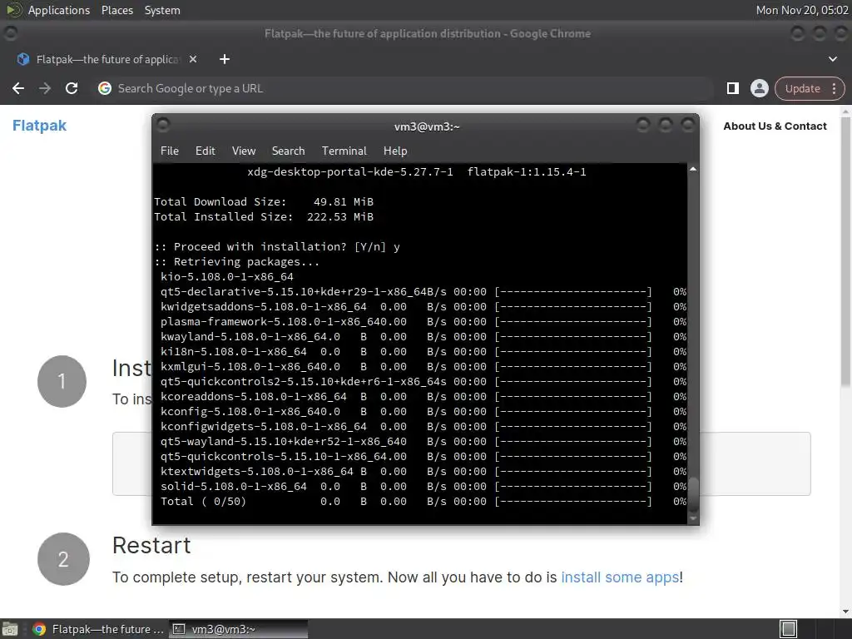The height and width of the screenshot is (639, 852).
Task: Open terminal File menu
Action: pos(170,151)
